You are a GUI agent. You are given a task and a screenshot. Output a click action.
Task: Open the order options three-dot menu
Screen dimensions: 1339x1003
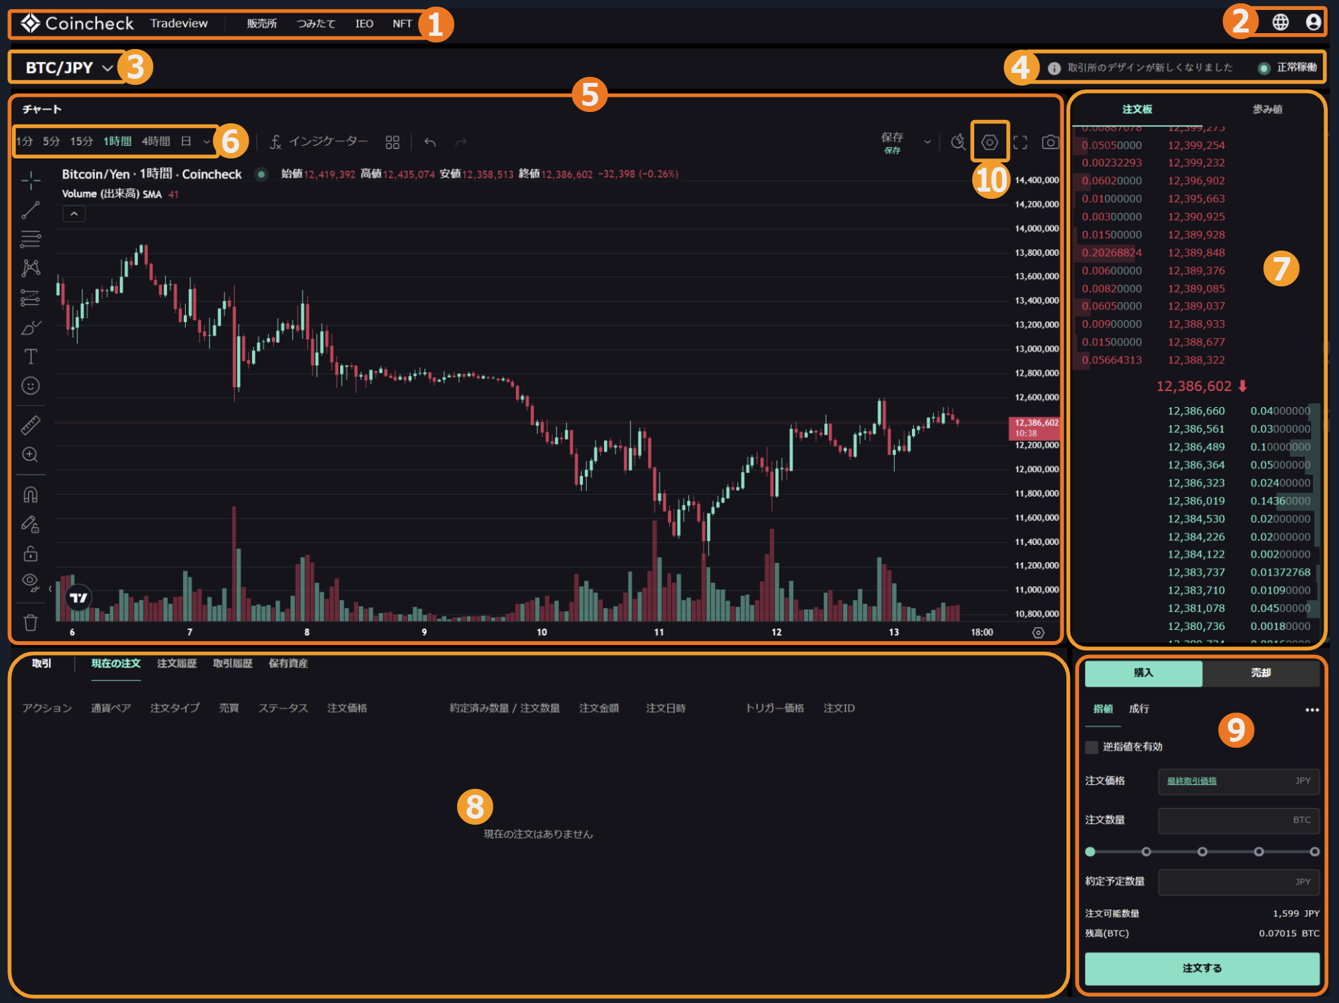[x=1312, y=710]
